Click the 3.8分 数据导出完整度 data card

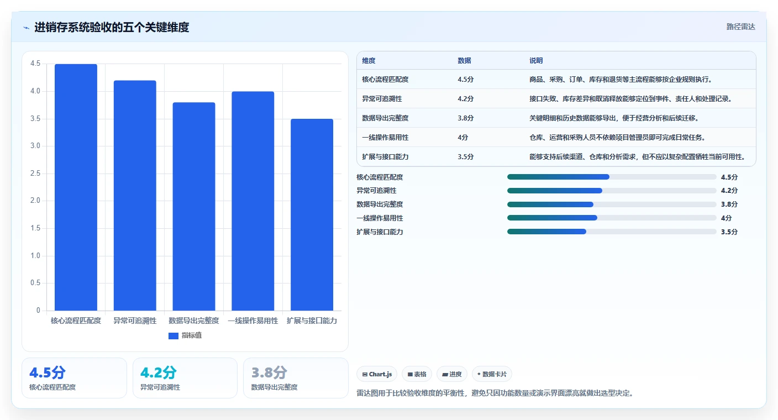pyautogui.click(x=296, y=378)
